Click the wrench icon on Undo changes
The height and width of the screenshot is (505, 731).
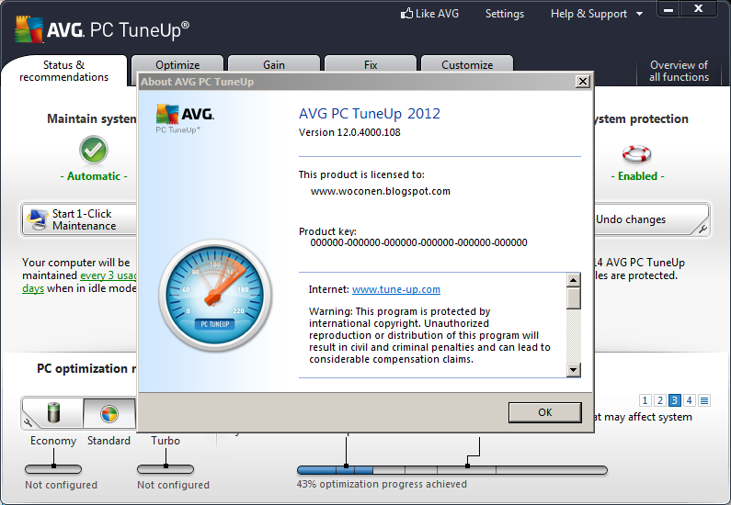pyautogui.click(x=702, y=229)
